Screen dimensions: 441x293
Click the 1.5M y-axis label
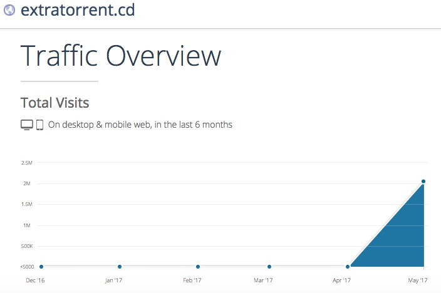(x=27, y=204)
